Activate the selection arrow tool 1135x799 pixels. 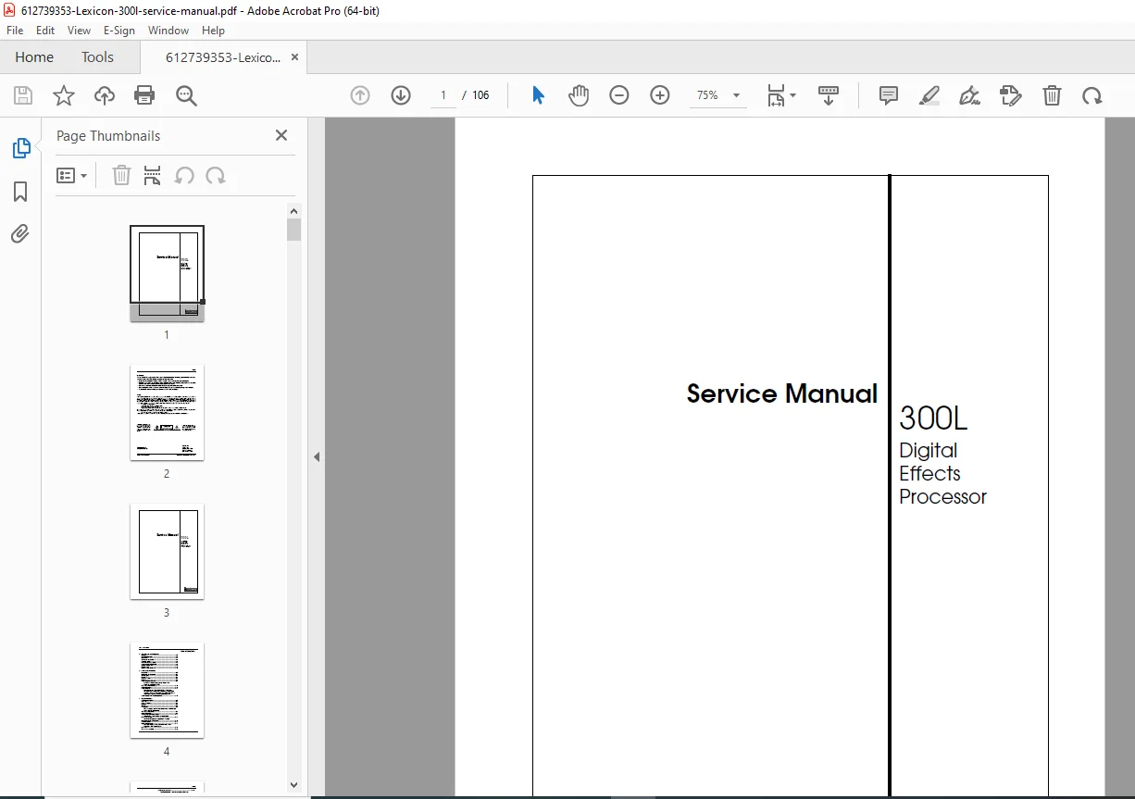(538, 95)
